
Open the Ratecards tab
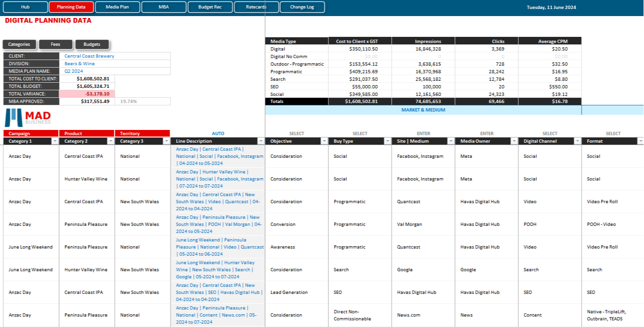coord(256,7)
